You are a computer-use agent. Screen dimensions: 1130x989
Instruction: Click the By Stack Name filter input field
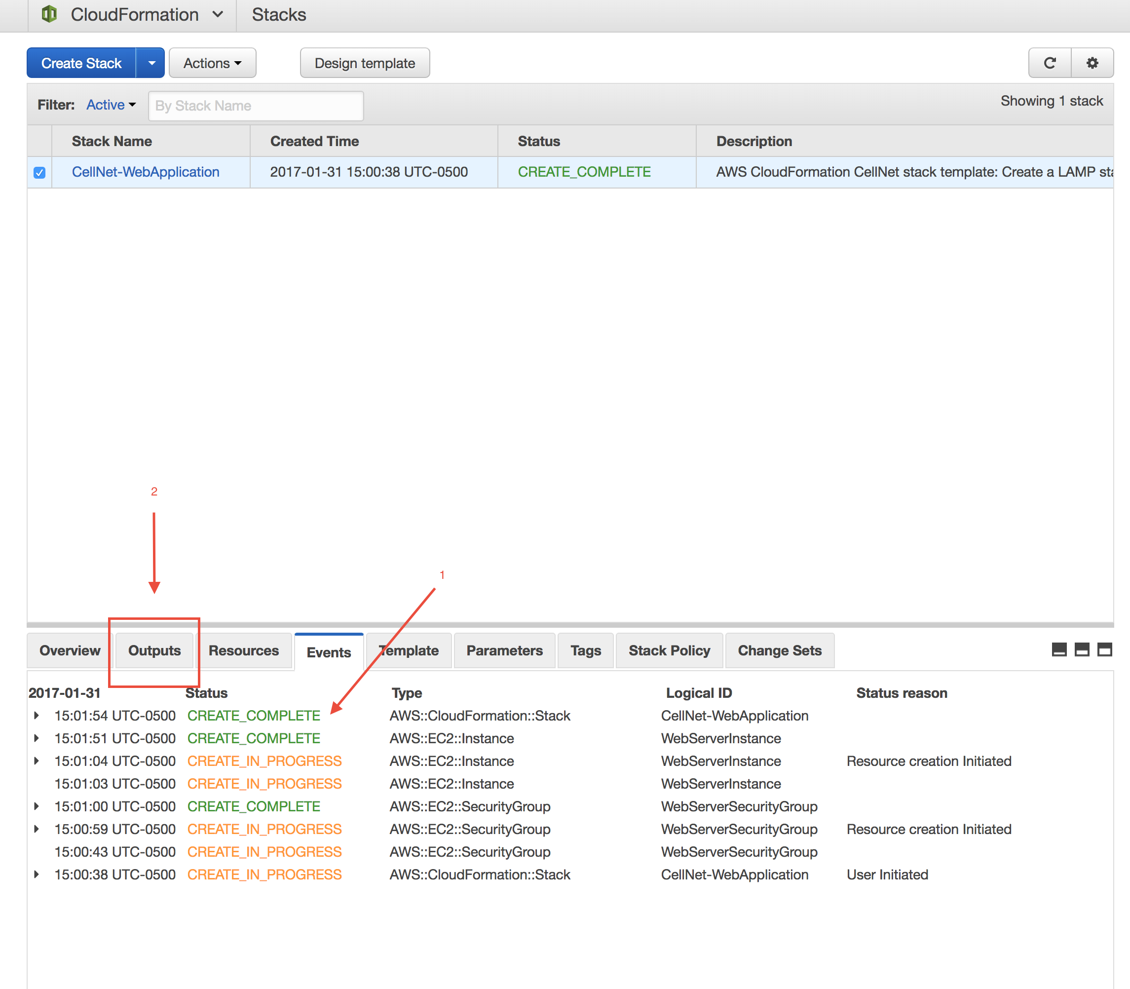[x=256, y=106]
